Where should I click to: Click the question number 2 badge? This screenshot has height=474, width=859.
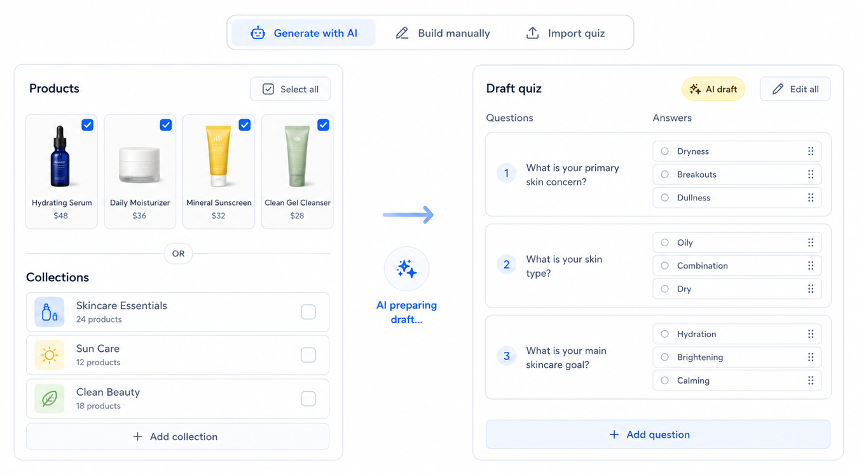tap(507, 265)
